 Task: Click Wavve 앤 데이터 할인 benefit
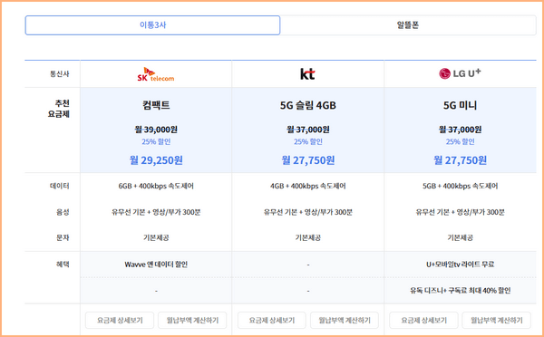point(156,265)
